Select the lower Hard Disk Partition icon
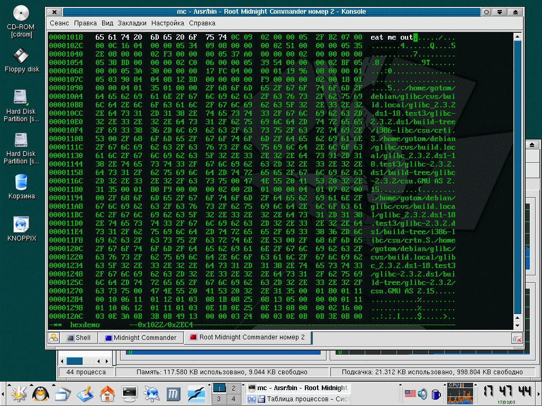 click(21, 148)
